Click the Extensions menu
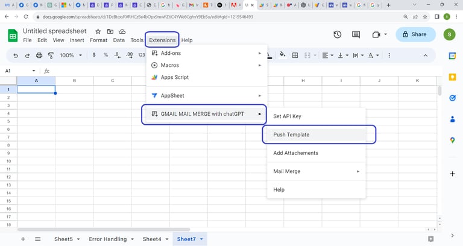Viewport: 463px width, 246px height. coord(162,40)
